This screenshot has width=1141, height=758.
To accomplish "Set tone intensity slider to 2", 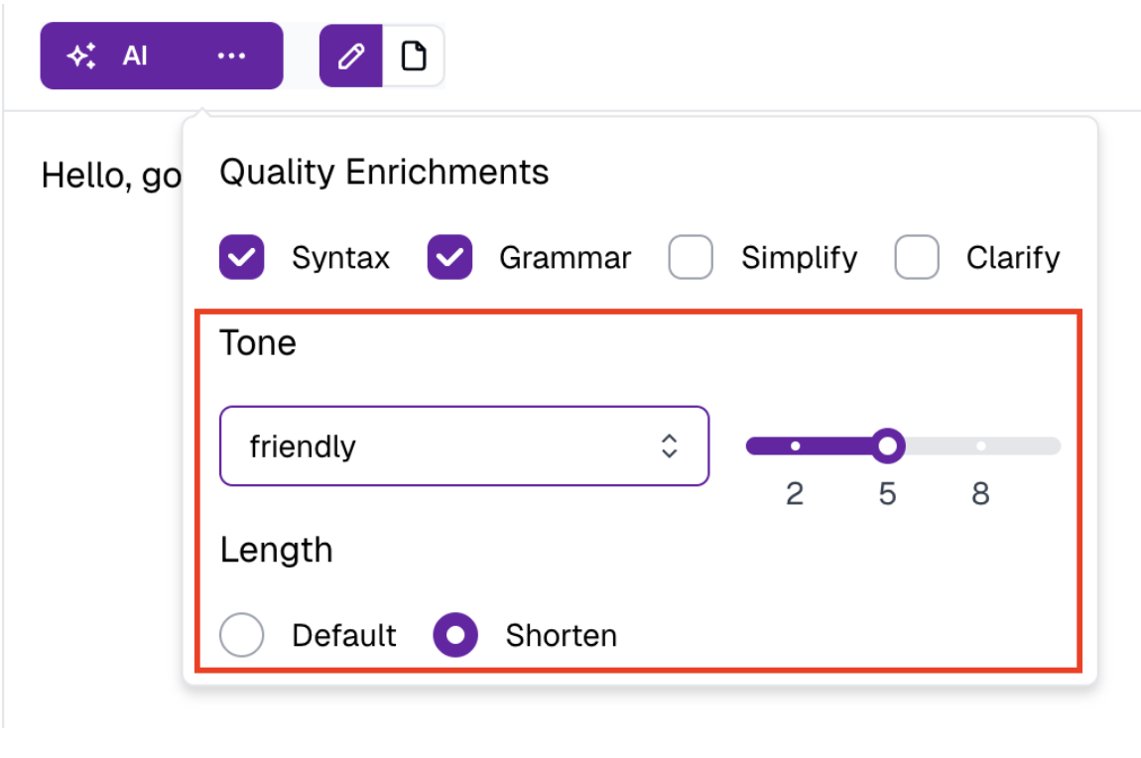I will [x=795, y=446].
